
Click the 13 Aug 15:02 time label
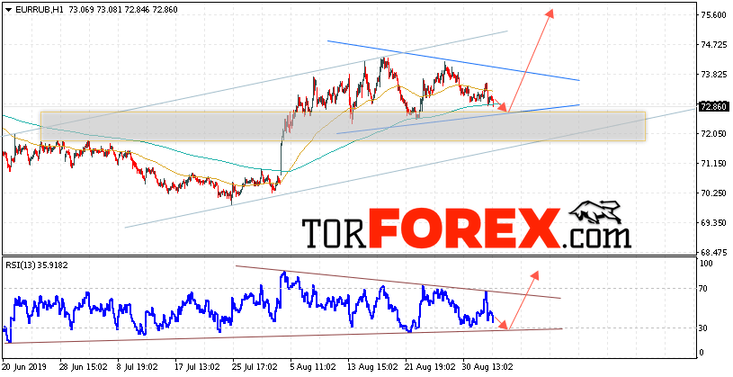(371, 368)
